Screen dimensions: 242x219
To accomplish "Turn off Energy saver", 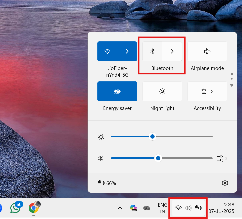I will click(x=117, y=91).
